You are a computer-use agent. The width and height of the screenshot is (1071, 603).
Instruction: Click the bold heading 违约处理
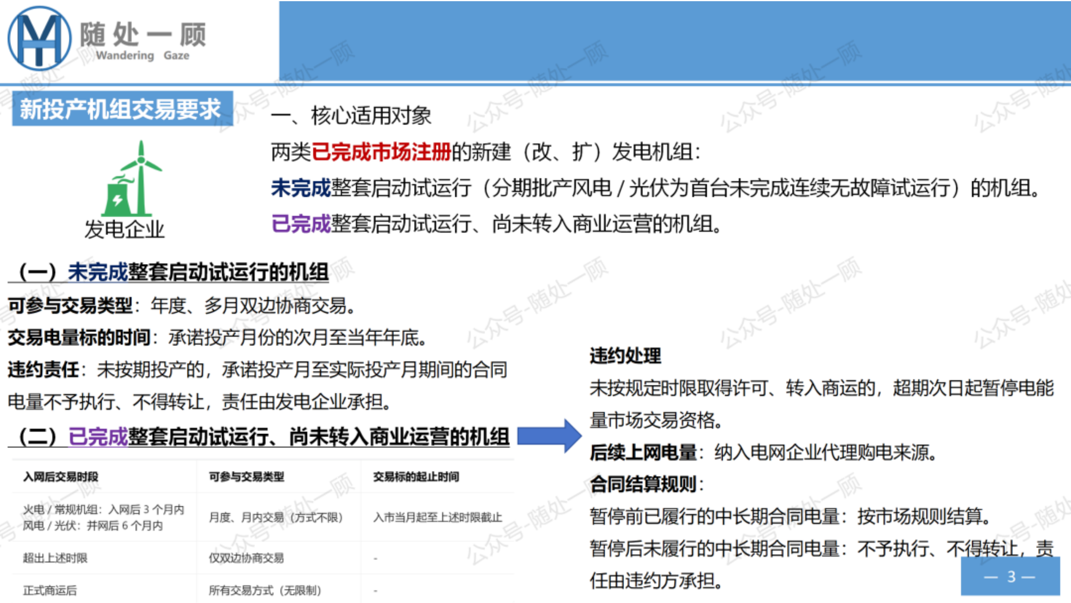coord(625,356)
